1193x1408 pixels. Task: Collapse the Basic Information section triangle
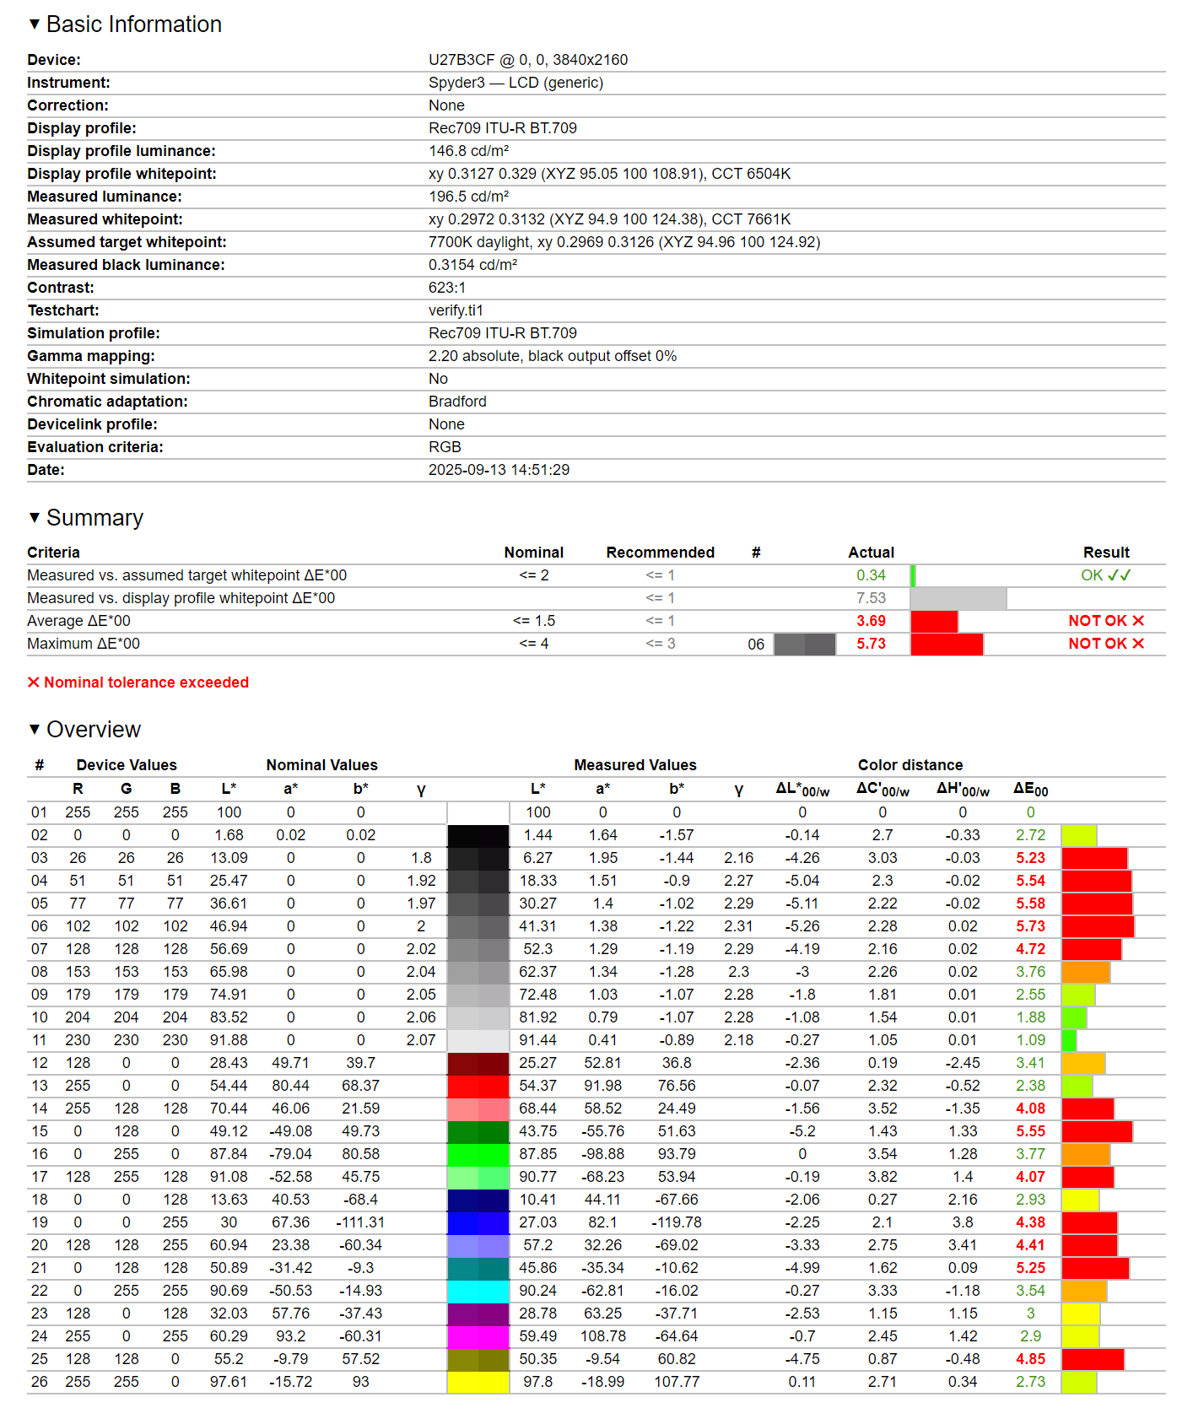[x=35, y=24]
